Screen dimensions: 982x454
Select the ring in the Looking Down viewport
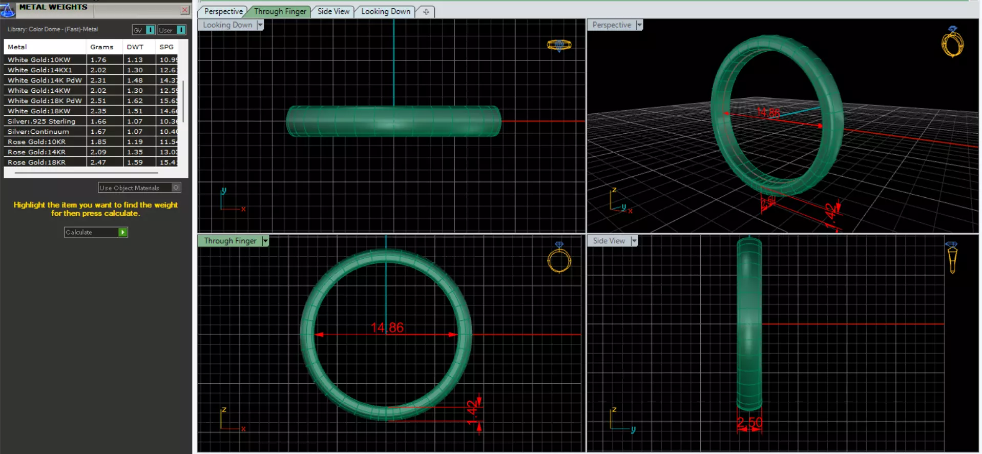(393, 121)
